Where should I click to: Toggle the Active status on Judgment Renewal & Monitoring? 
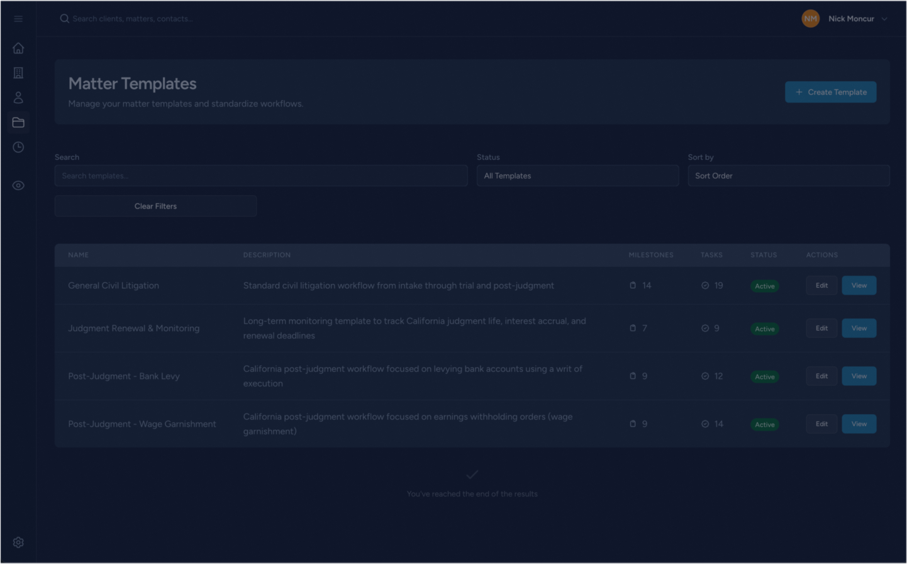coord(764,328)
